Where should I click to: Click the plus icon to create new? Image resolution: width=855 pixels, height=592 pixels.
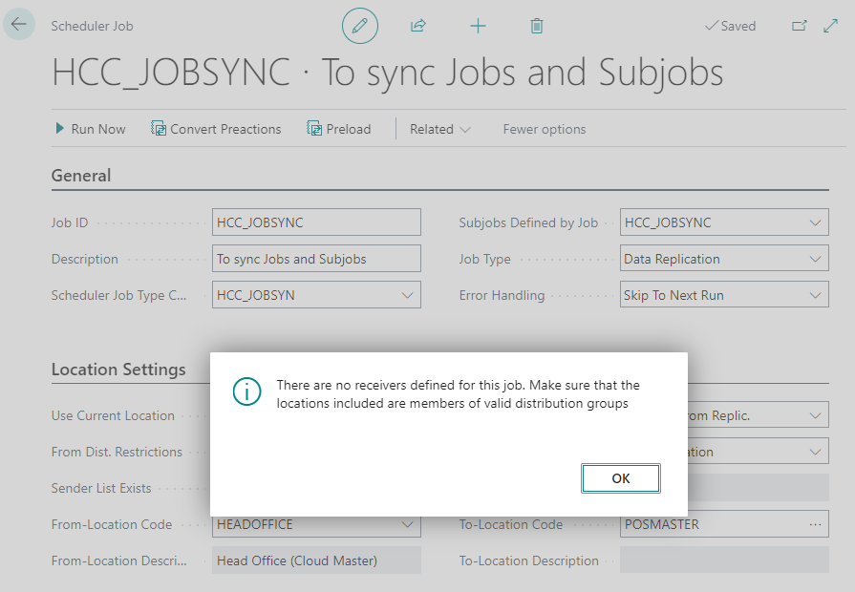pyautogui.click(x=478, y=26)
